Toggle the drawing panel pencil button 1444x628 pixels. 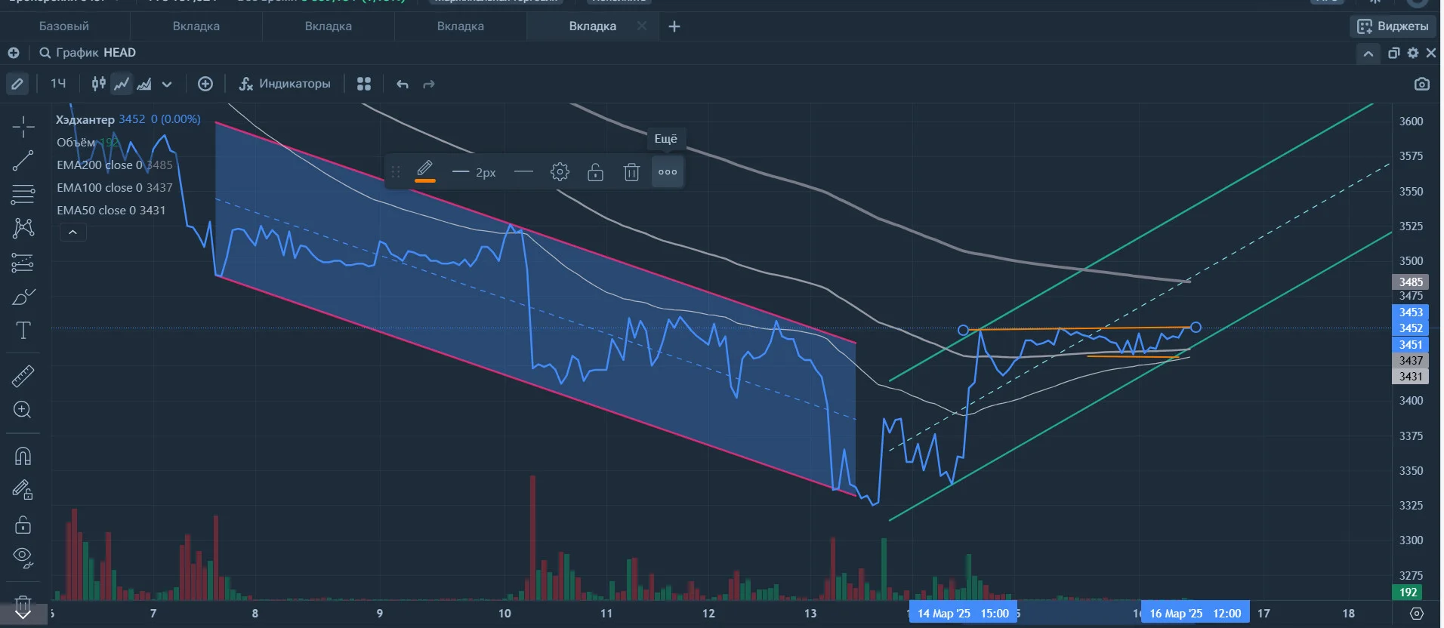tap(17, 84)
